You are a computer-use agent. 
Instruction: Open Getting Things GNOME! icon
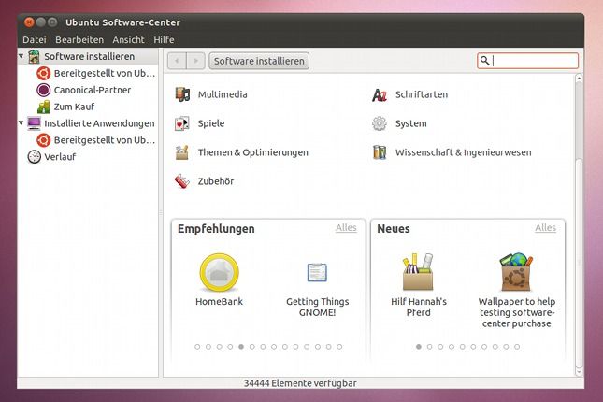(317, 272)
